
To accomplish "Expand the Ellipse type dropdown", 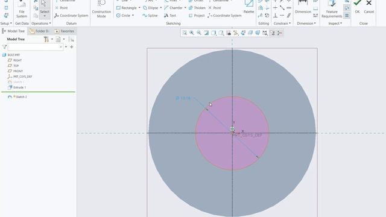I will [161, 8].
